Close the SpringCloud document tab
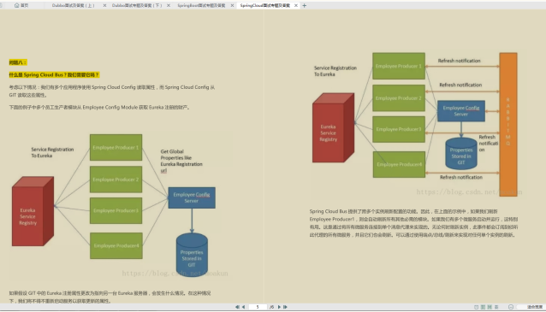Viewport: 546px width, 312px height. [296, 6]
